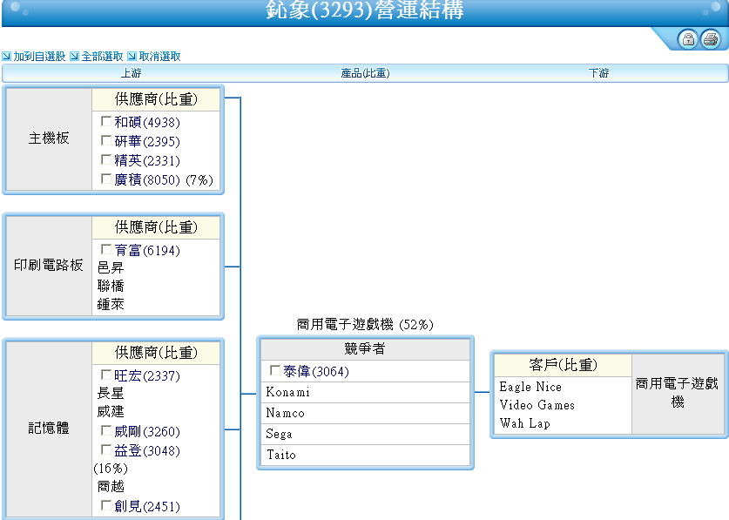Click the 邑昇 supplier text
Image resolution: width=729 pixels, height=520 pixels.
click(111, 267)
